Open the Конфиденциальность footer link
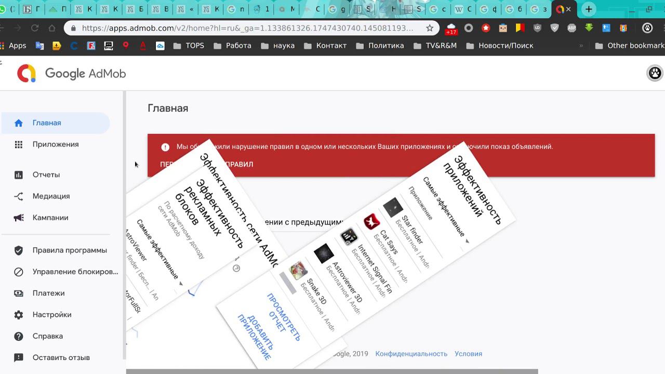The width and height of the screenshot is (665, 374). [411, 354]
